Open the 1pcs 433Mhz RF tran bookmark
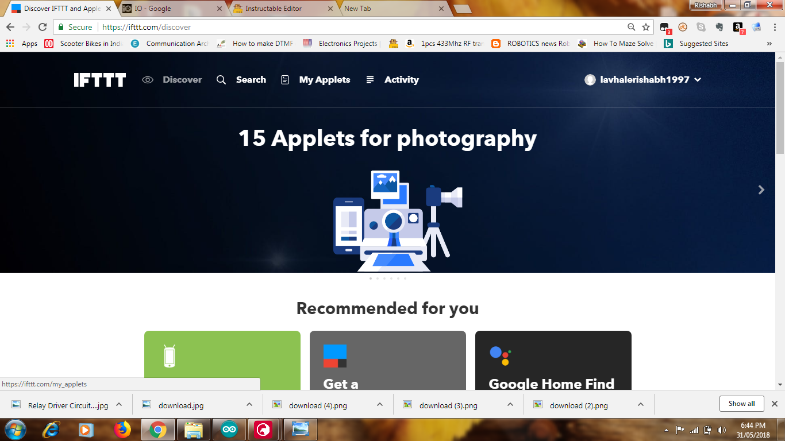This screenshot has width=785, height=441. click(444, 44)
